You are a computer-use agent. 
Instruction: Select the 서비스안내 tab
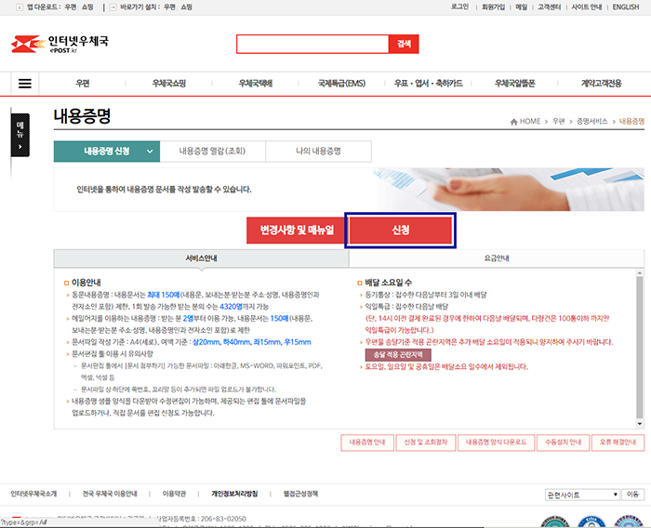(202, 258)
